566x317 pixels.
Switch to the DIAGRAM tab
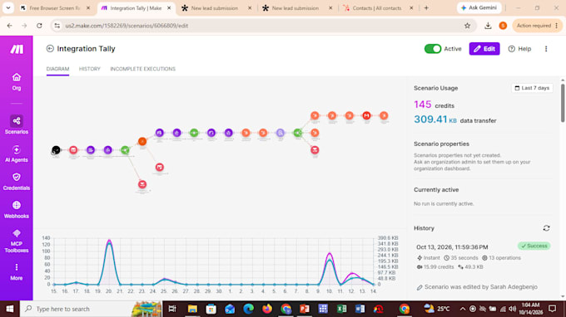point(57,69)
